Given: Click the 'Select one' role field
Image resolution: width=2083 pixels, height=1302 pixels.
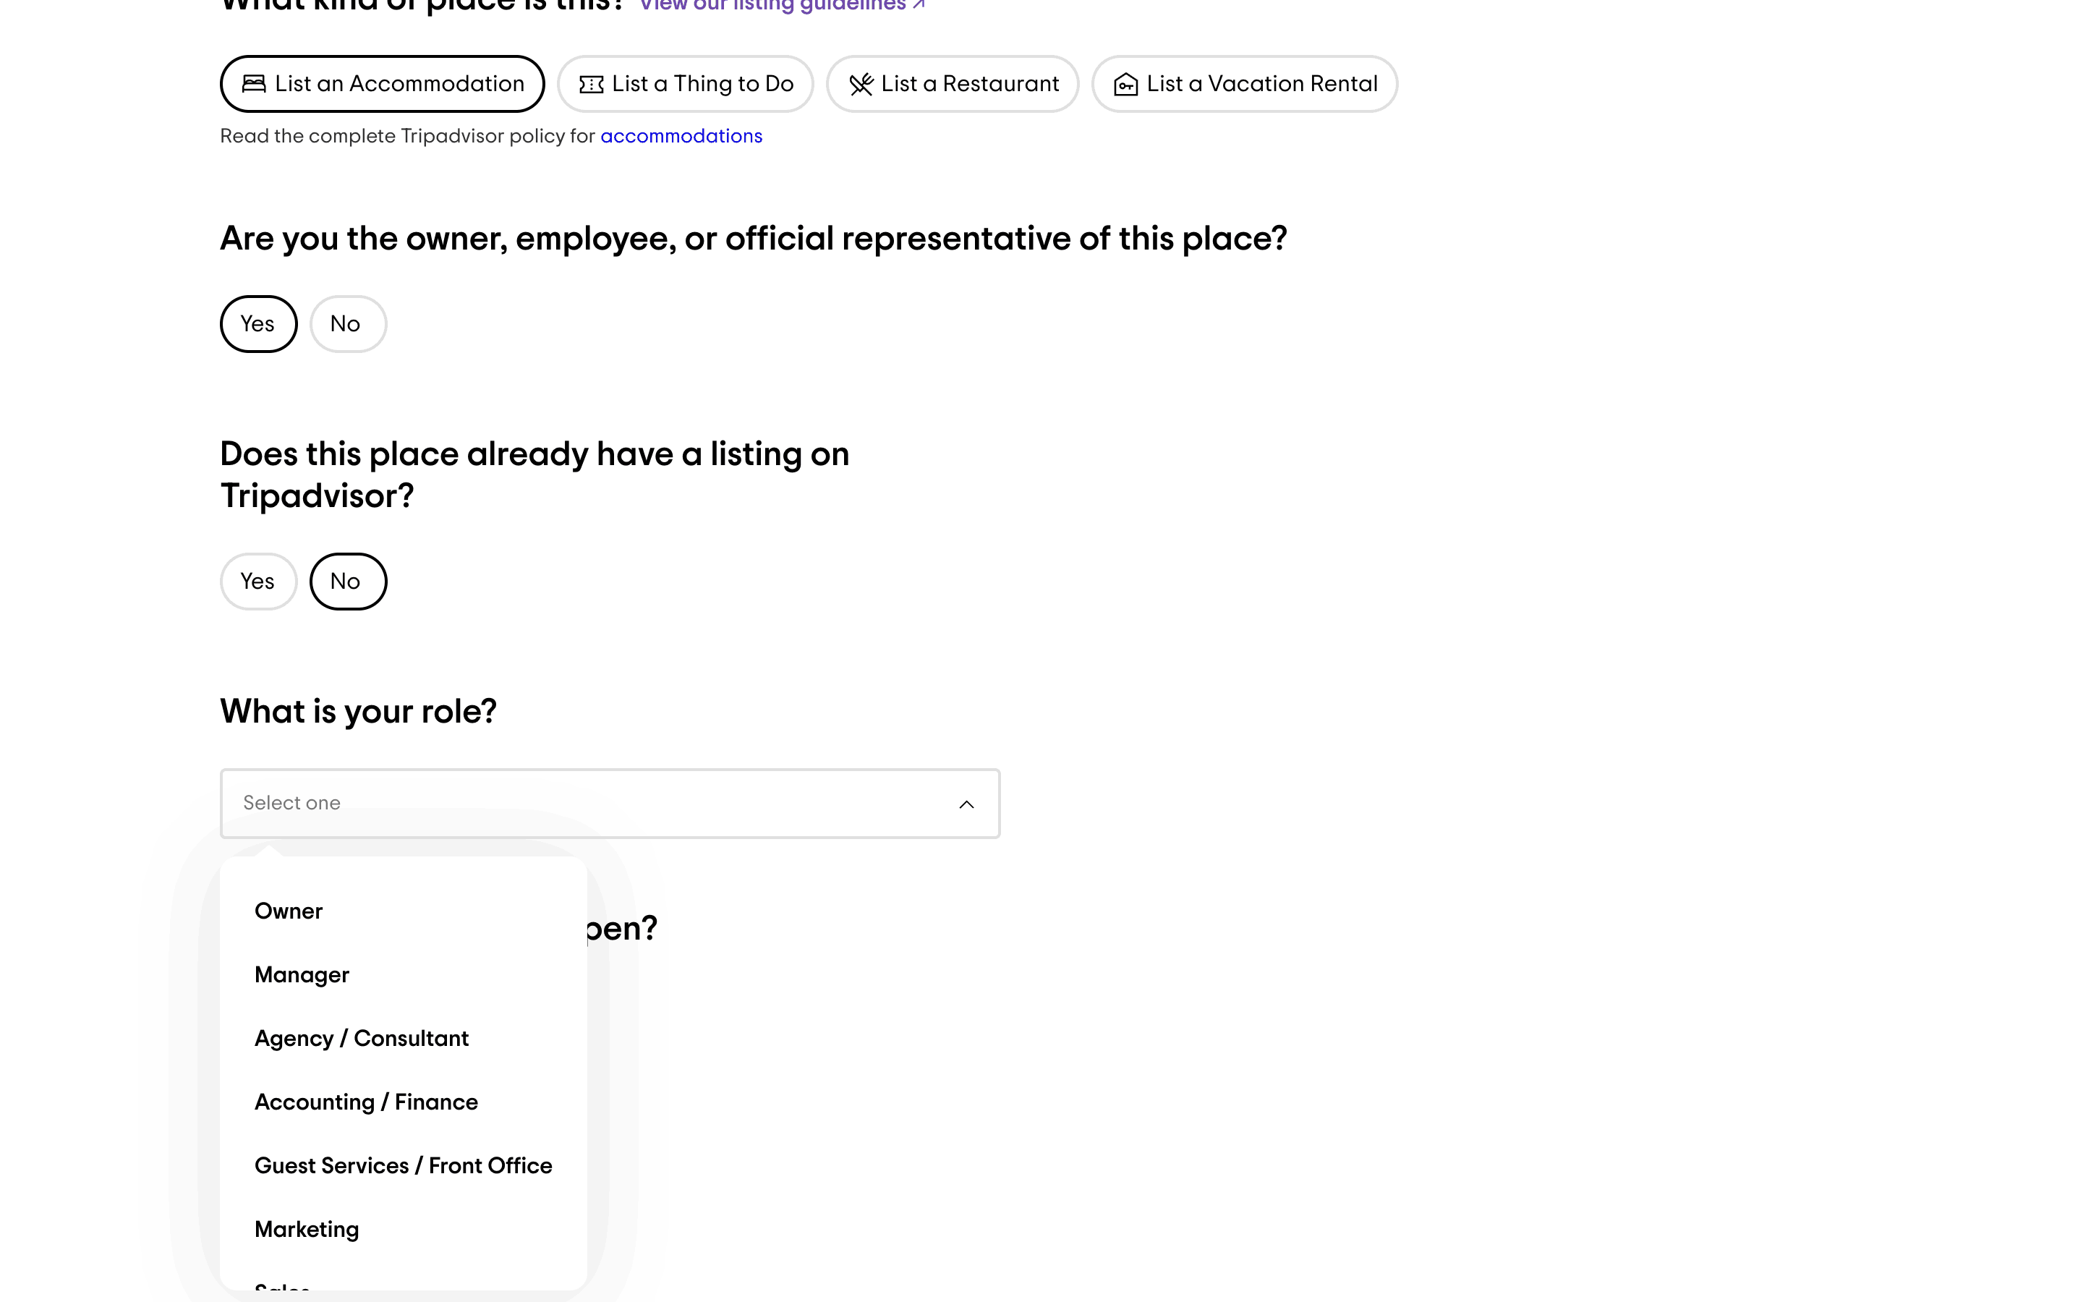Looking at the screenshot, I should point(585,803).
